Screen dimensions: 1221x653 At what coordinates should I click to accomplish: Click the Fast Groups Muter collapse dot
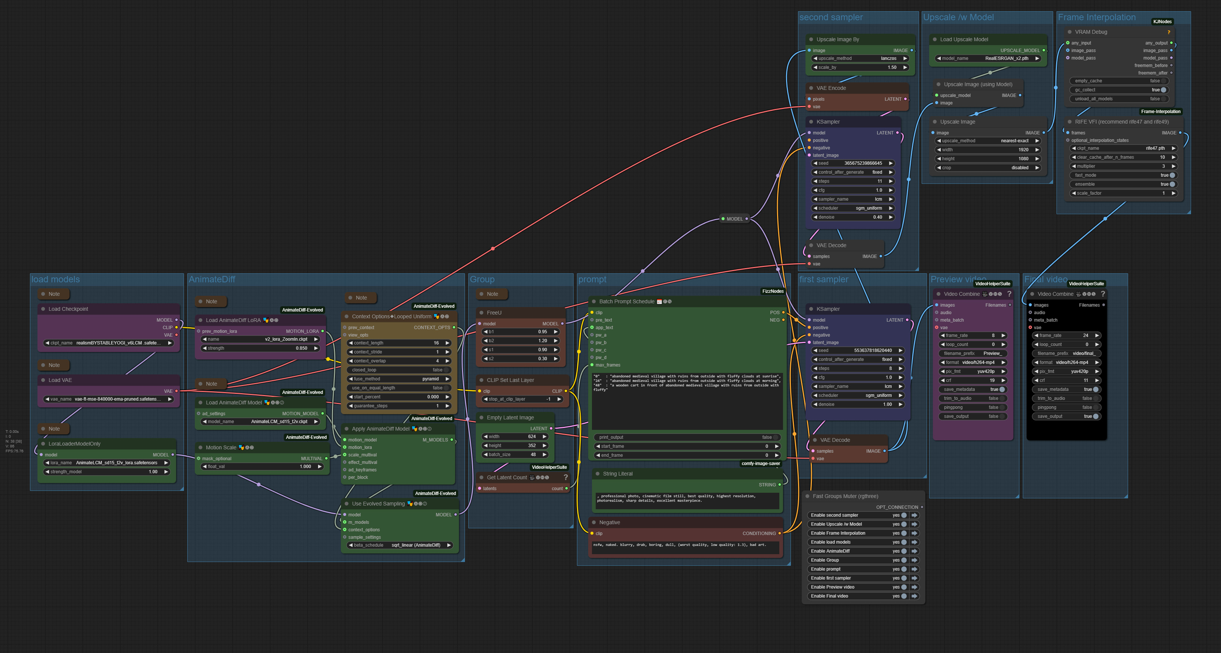807,496
